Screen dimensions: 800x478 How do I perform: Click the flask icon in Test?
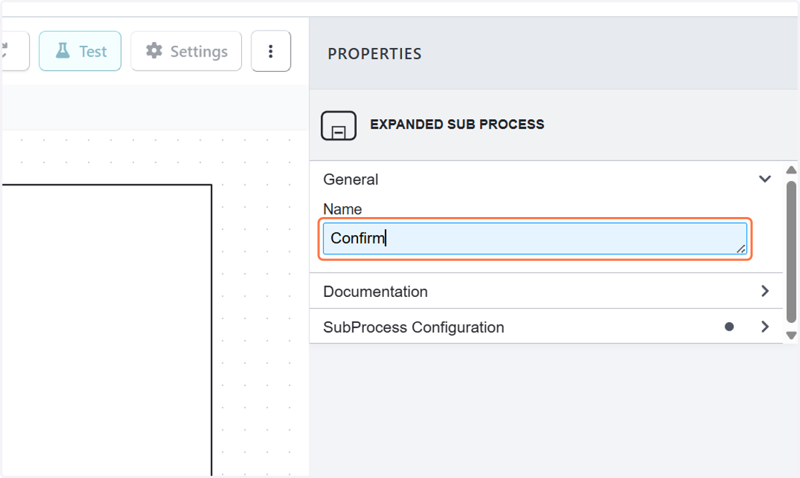tap(63, 51)
